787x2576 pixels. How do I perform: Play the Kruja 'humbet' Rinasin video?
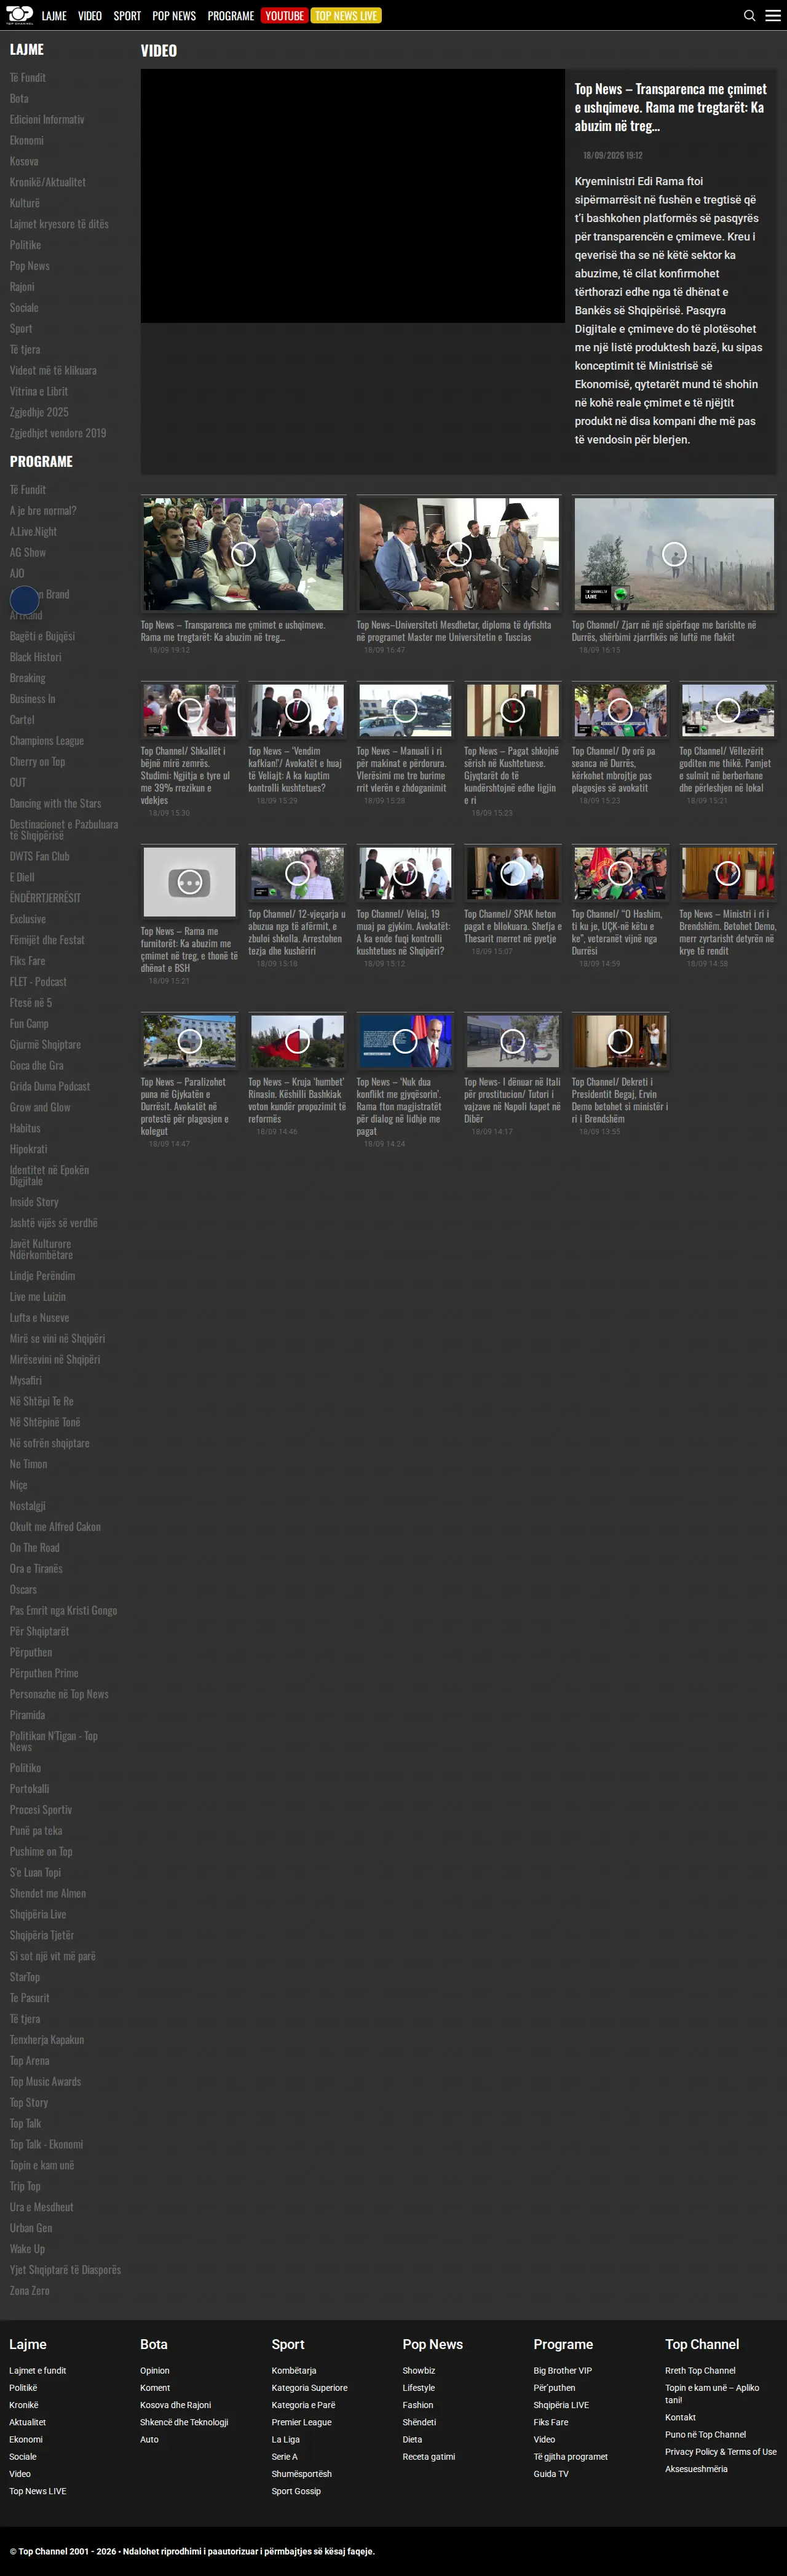tap(297, 1041)
